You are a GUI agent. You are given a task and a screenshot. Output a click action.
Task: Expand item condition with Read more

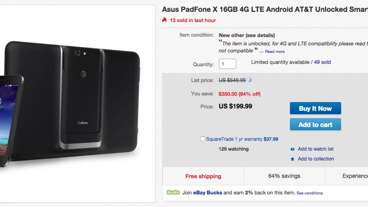275,51
